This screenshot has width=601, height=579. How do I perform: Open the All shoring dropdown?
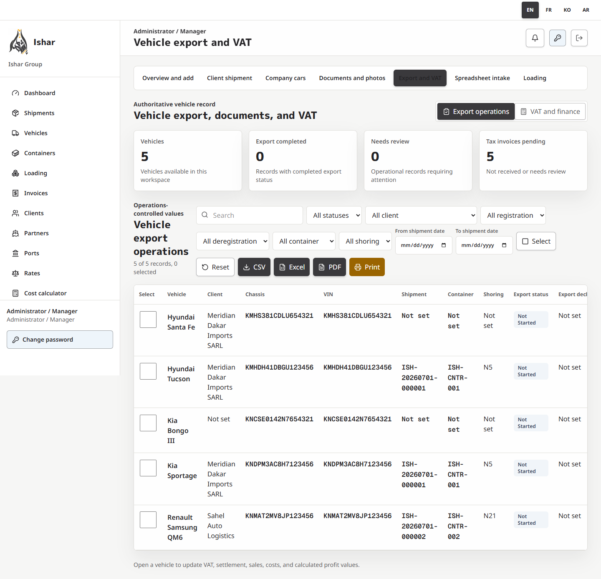365,241
